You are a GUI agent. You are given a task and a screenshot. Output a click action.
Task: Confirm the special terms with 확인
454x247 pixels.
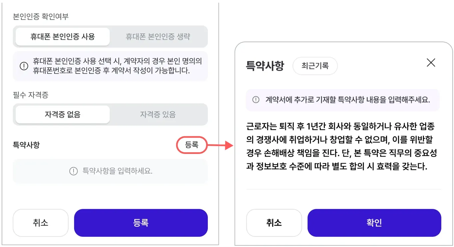coord(374,223)
